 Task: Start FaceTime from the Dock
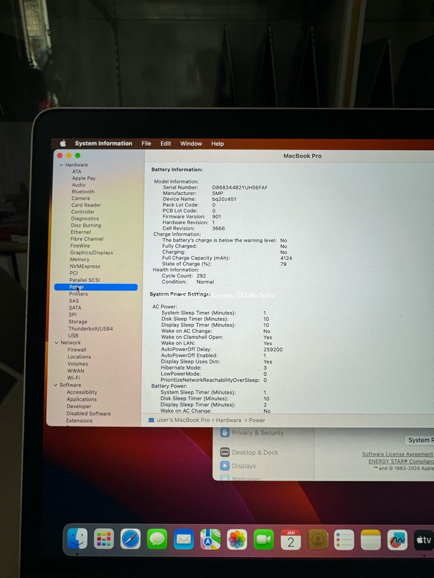(264, 540)
